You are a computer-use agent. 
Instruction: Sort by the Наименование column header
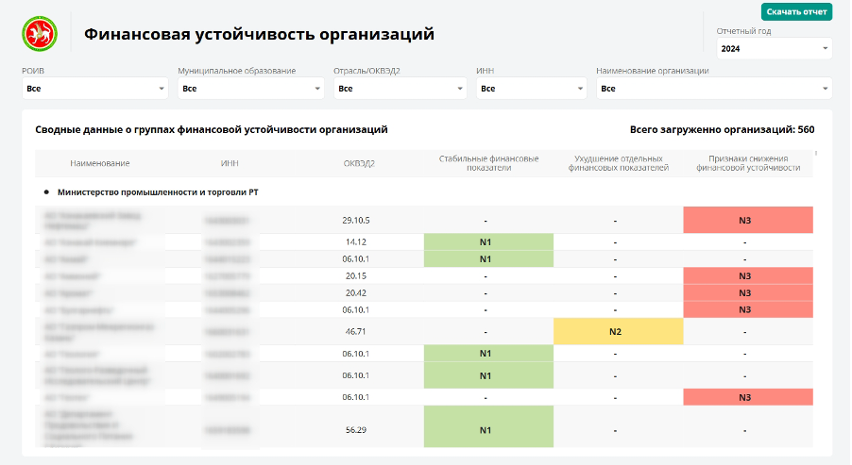point(100,163)
